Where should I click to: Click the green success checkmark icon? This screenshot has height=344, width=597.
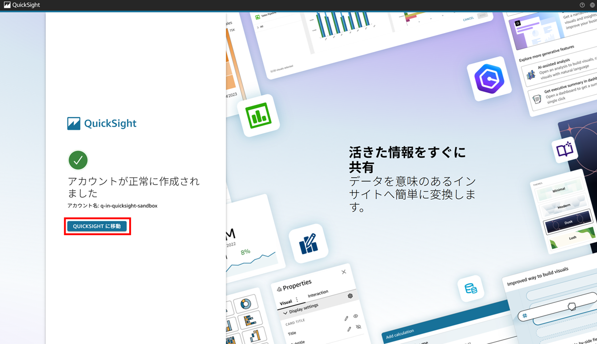click(x=78, y=160)
